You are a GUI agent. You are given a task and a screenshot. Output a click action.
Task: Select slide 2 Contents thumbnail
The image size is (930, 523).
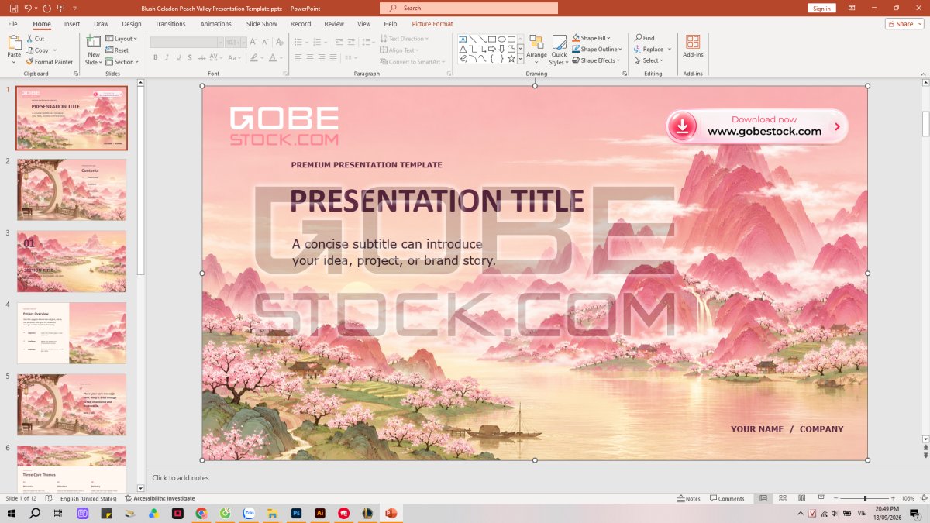coord(71,190)
